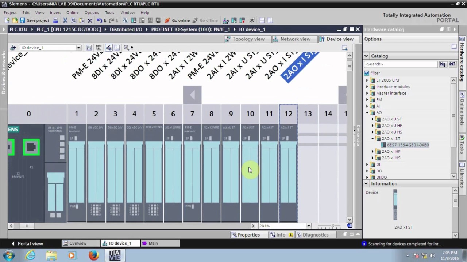Open project folder icon in toolbar
The width and height of the screenshot is (467, 262).
(15, 20)
